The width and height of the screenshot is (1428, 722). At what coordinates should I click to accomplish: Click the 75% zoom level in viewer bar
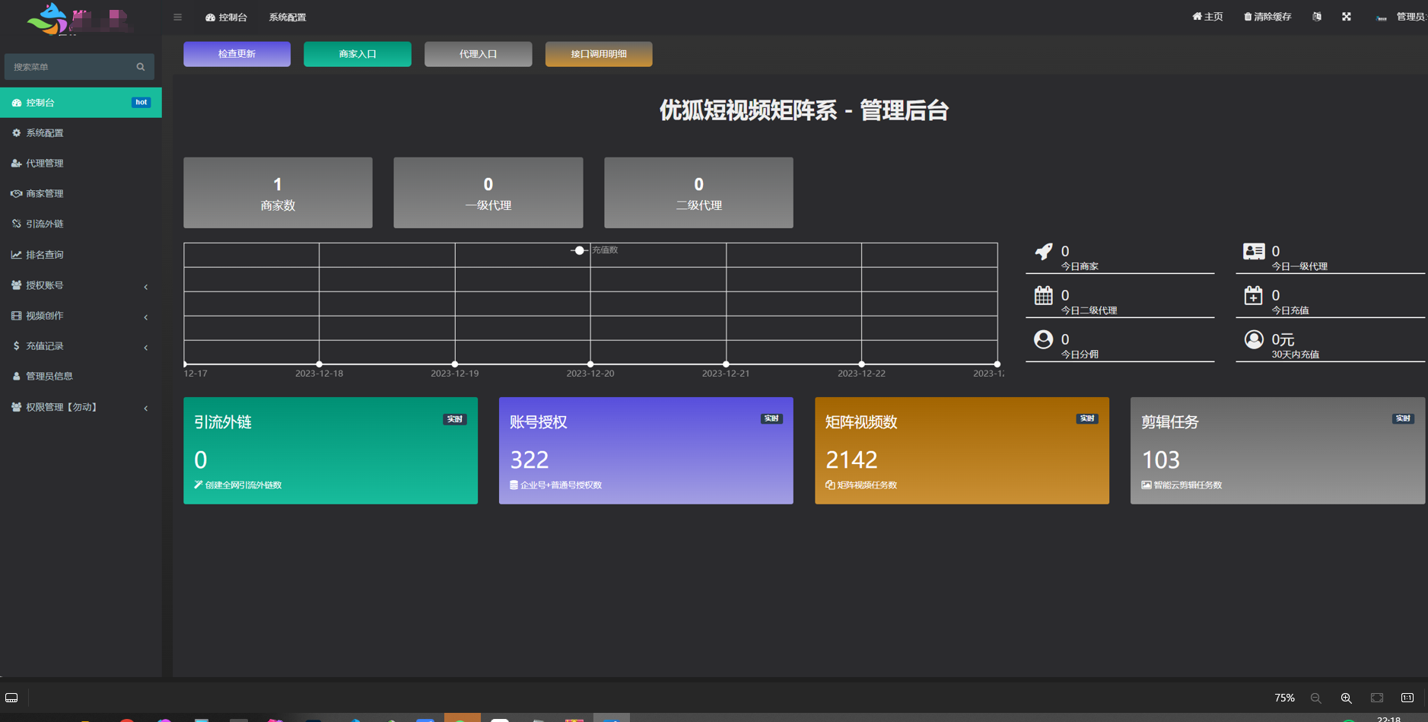(x=1284, y=698)
